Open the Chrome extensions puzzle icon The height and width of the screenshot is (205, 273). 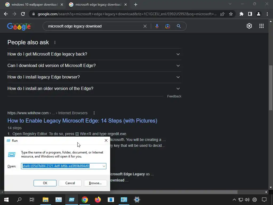pyautogui.click(x=242, y=14)
